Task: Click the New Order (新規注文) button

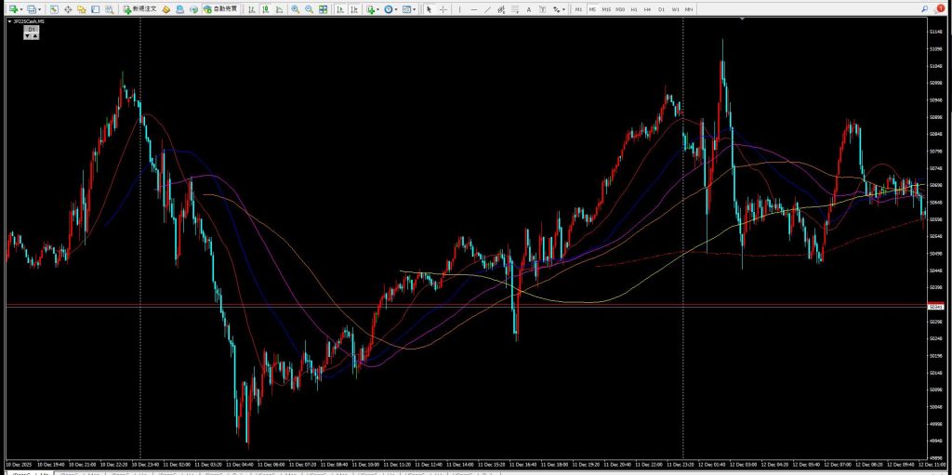Action: pyautogui.click(x=140, y=8)
